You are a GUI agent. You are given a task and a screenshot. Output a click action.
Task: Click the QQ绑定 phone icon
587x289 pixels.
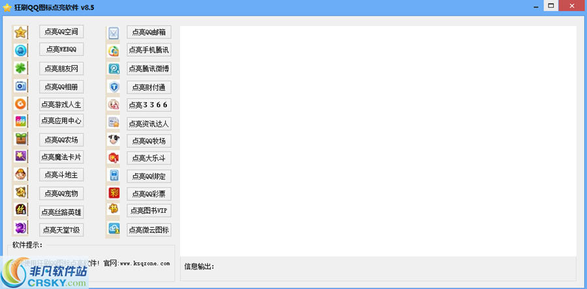pos(113,175)
